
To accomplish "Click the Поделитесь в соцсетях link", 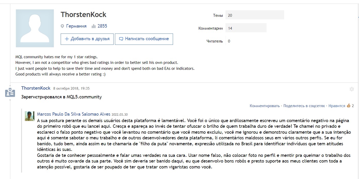I will pyautogui.click(x=304, y=106).
